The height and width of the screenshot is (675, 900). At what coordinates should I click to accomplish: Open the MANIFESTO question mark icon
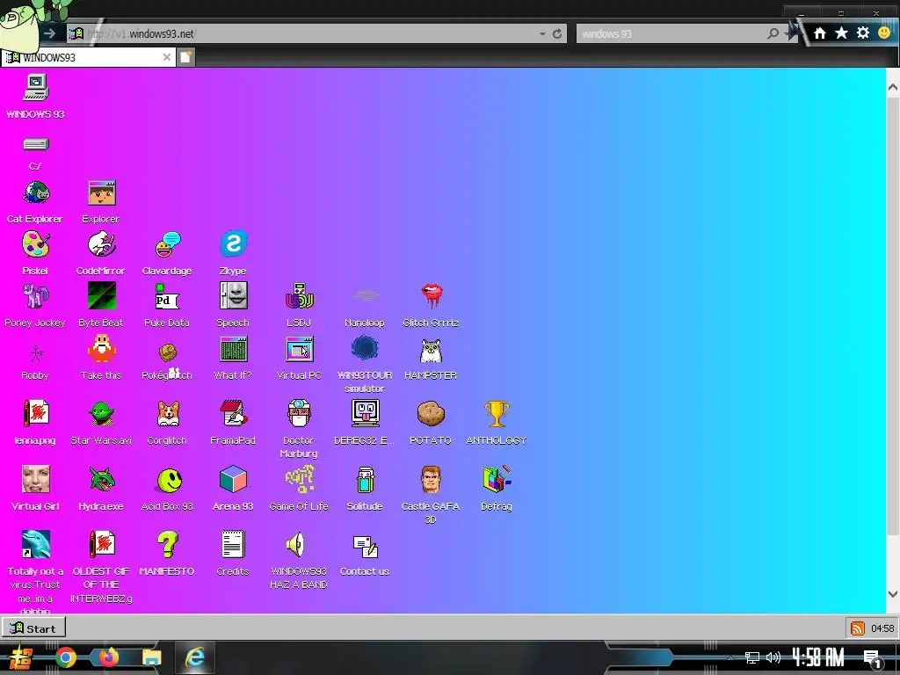click(x=168, y=545)
